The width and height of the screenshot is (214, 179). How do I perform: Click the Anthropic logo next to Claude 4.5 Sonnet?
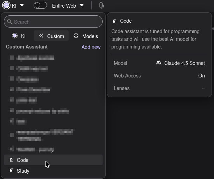(159, 63)
